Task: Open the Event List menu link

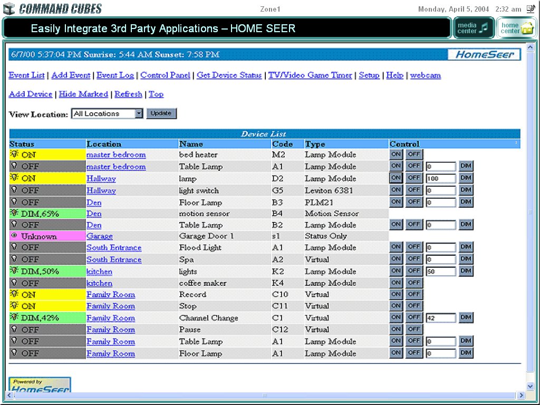Action: tap(26, 75)
